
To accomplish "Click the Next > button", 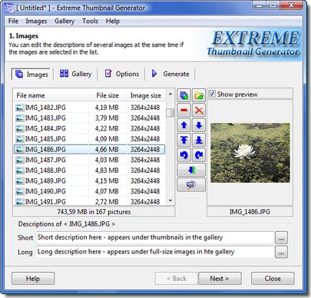I will click(x=220, y=278).
